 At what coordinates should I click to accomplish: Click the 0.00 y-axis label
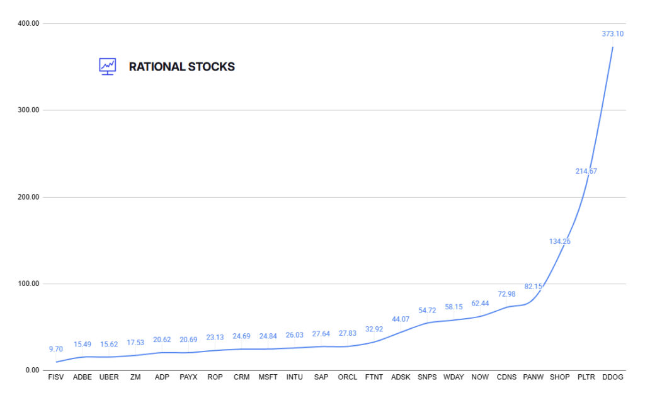click(31, 370)
